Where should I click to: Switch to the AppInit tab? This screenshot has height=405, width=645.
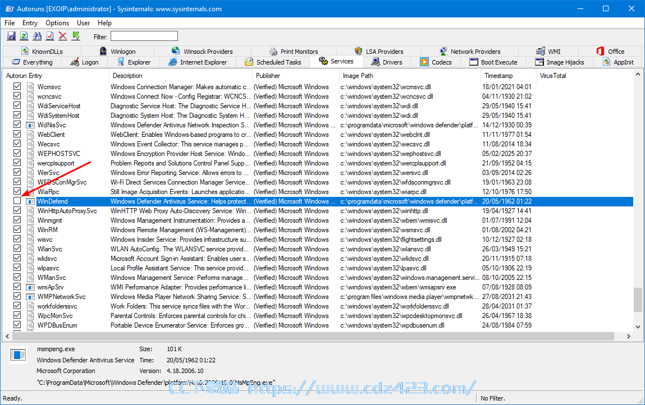pyautogui.click(x=618, y=62)
